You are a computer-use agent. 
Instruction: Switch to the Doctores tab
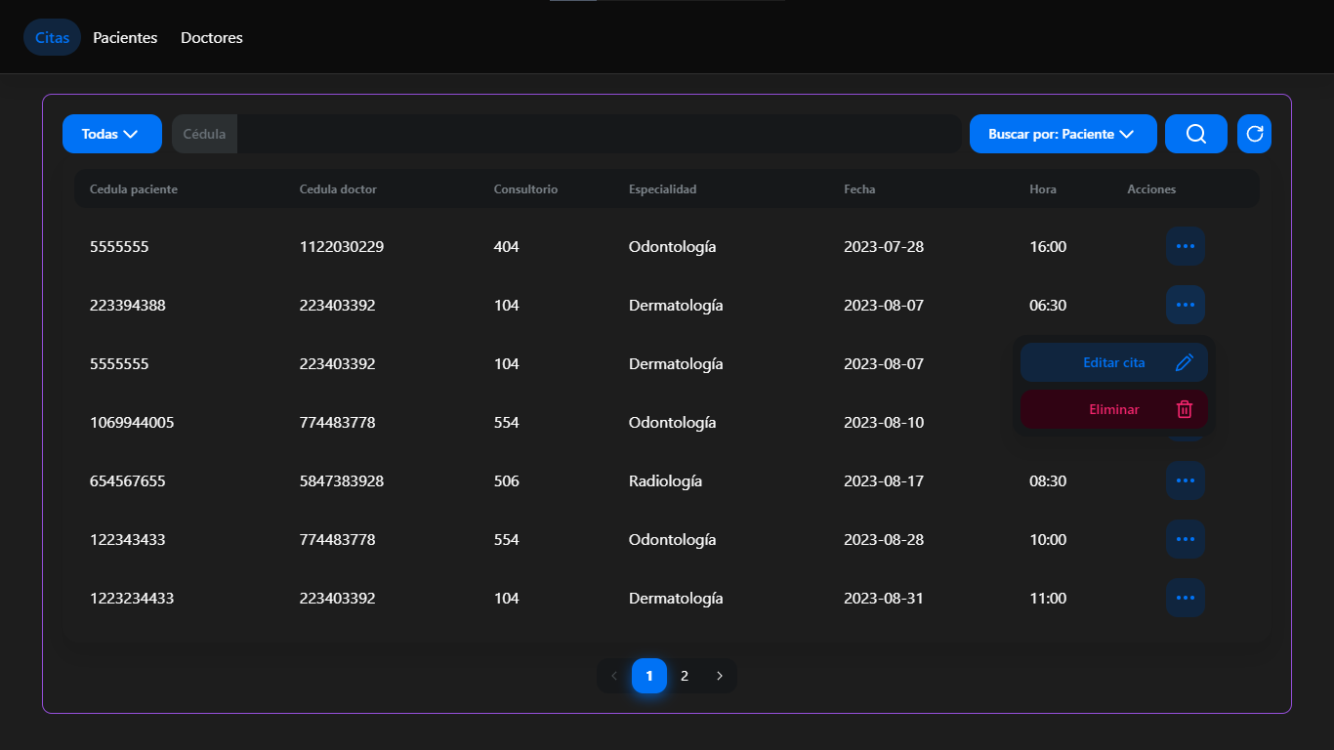coord(212,37)
